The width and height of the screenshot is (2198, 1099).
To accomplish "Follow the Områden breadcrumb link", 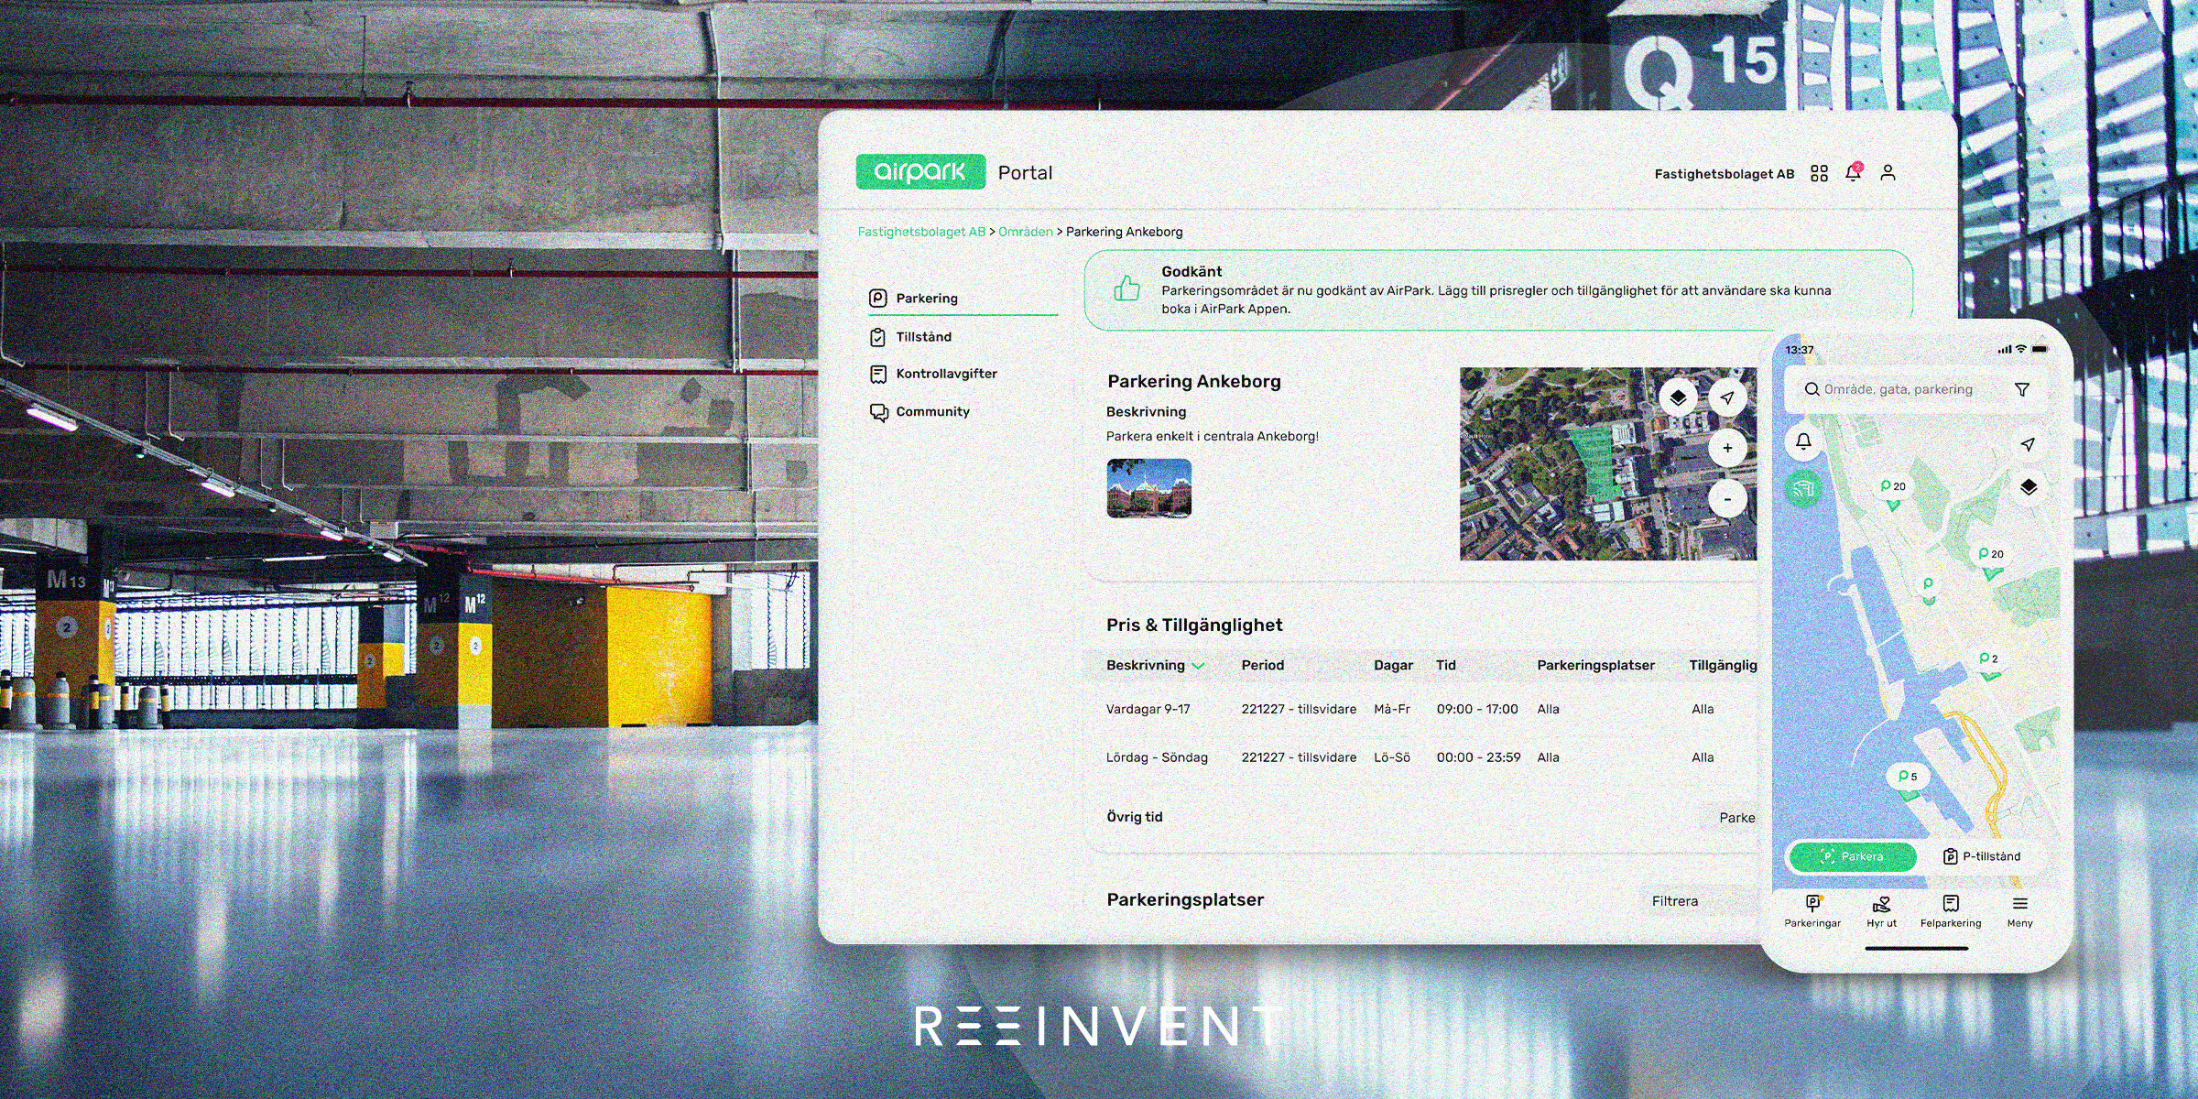I will coord(1026,232).
